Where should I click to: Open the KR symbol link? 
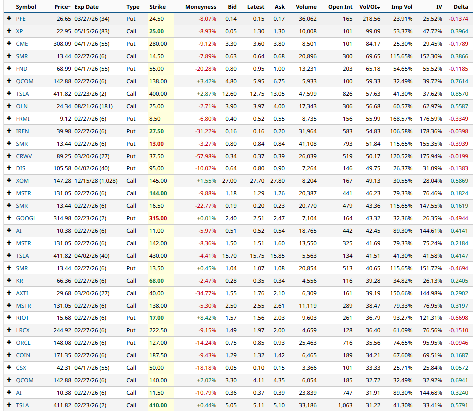pyautogui.click(x=19, y=281)
